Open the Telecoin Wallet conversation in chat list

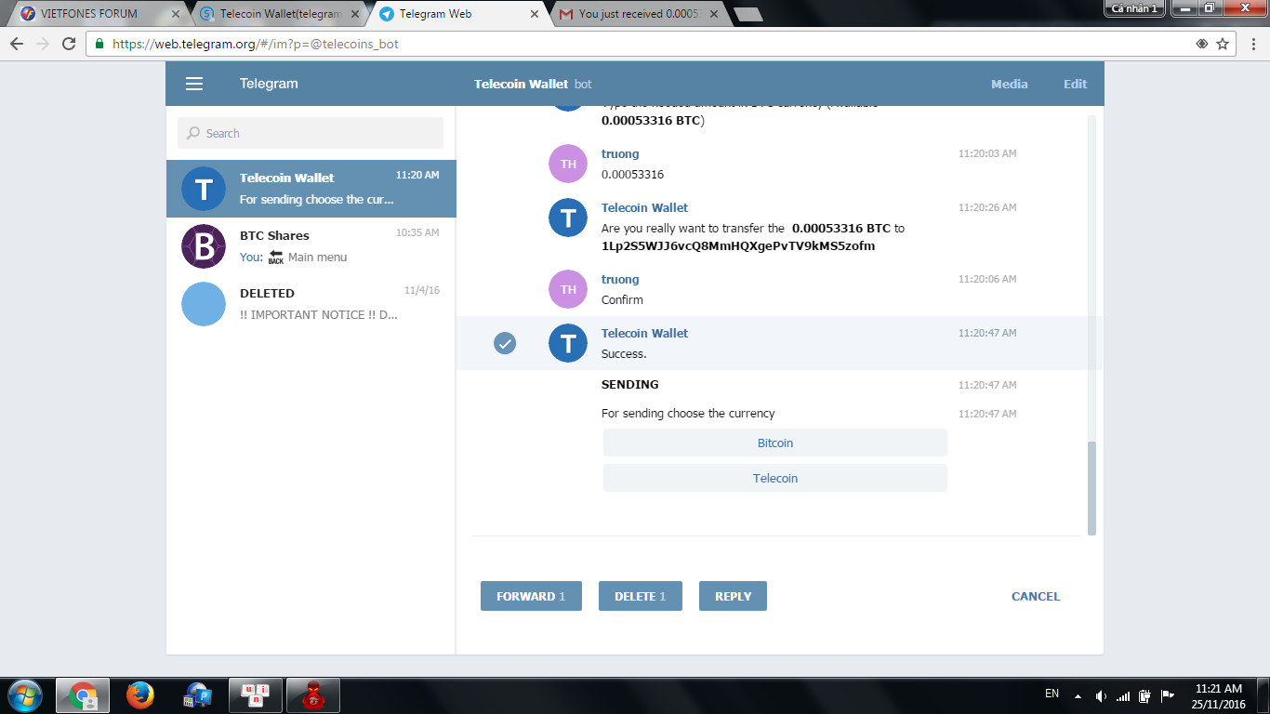pyautogui.click(x=311, y=189)
